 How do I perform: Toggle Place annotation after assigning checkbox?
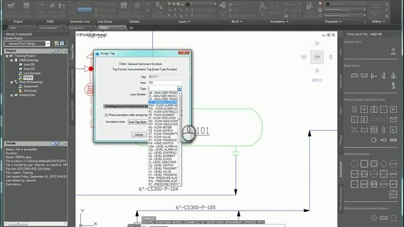click(107, 115)
